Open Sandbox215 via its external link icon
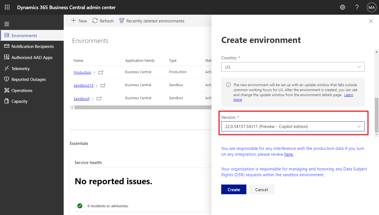This screenshot has width=379, height=215. coord(103,85)
